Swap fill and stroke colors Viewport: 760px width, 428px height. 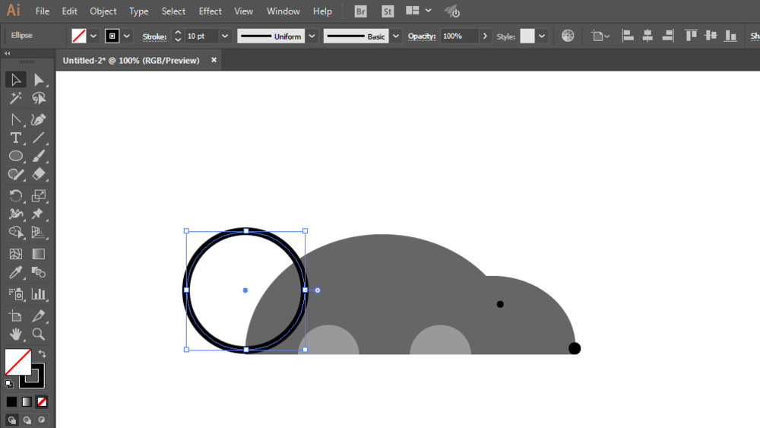pos(42,353)
